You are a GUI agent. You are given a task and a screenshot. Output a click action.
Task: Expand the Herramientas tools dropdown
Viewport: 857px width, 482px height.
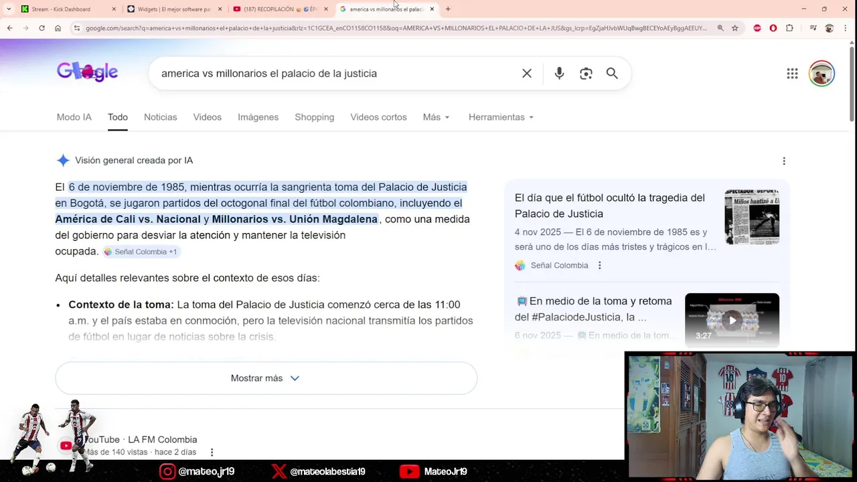[501, 117]
